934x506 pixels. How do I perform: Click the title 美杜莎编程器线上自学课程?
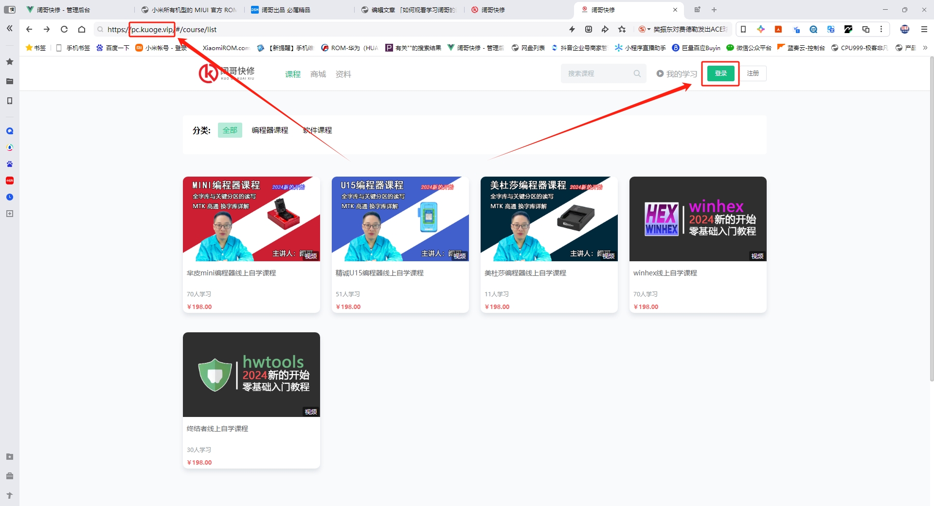click(x=525, y=273)
